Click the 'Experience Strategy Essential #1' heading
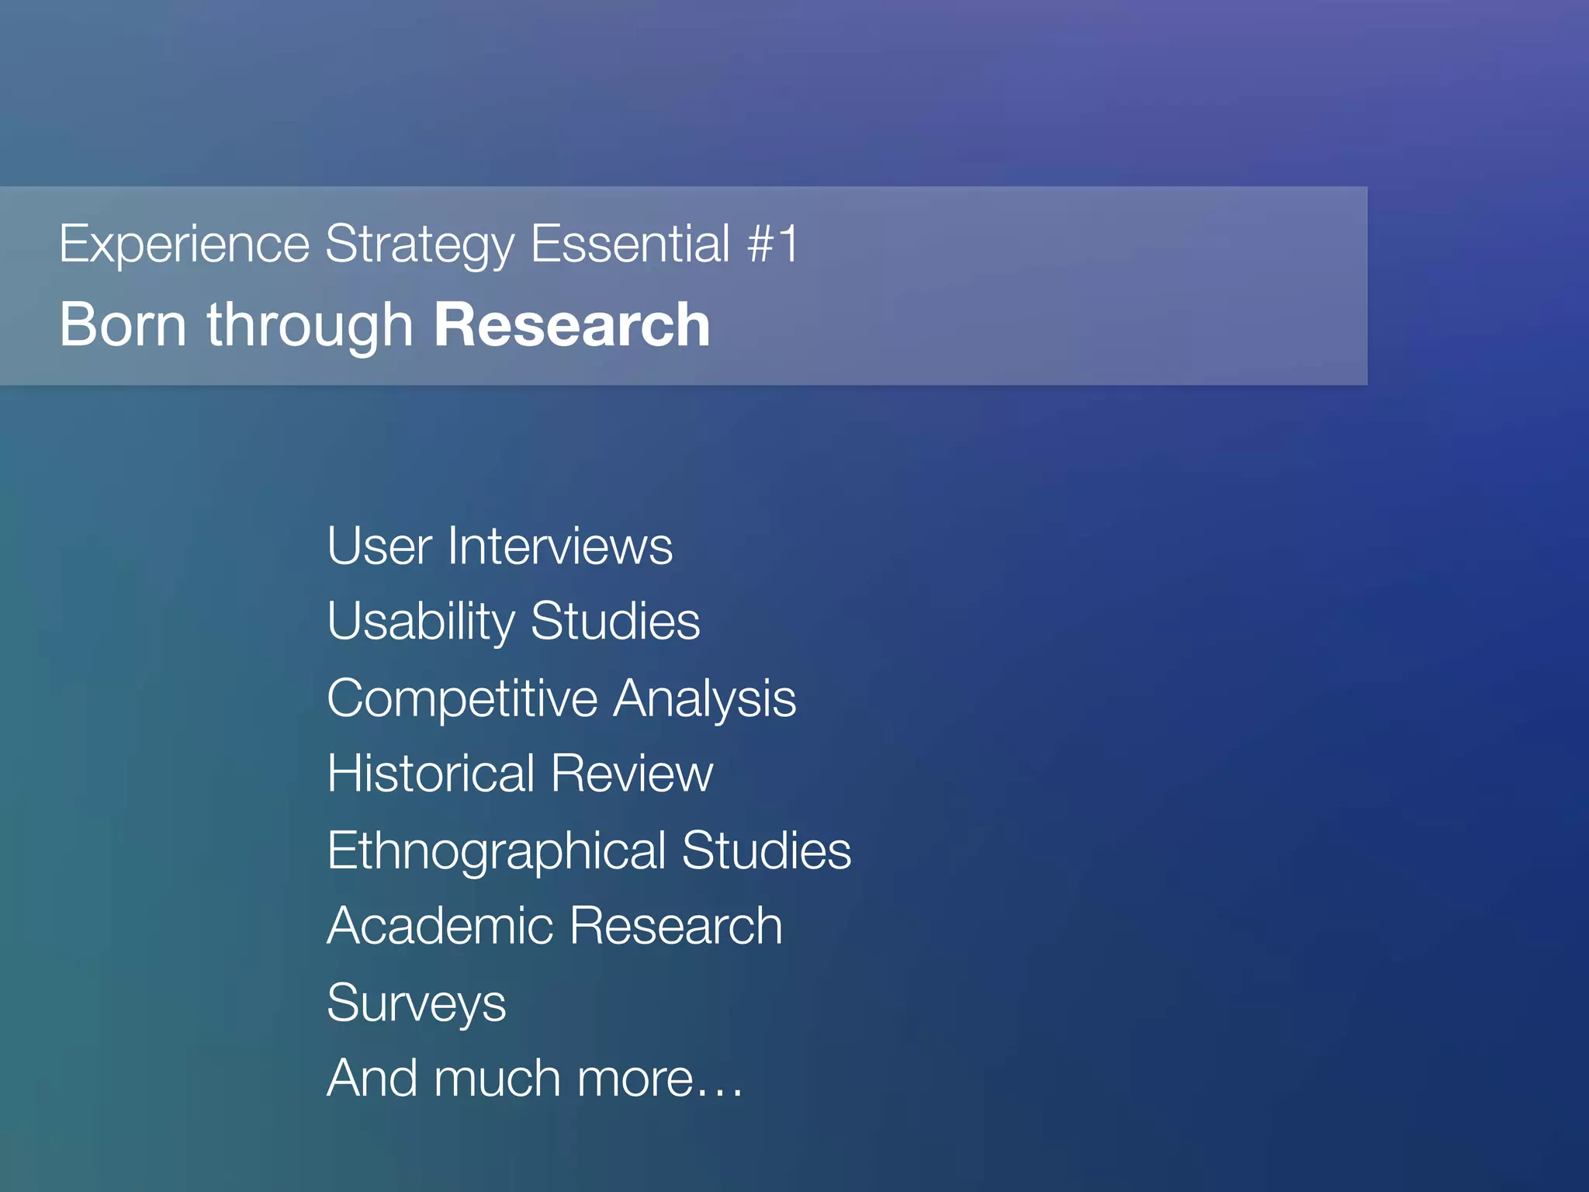The width and height of the screenshot is (1589, 1192). [429, 244]
